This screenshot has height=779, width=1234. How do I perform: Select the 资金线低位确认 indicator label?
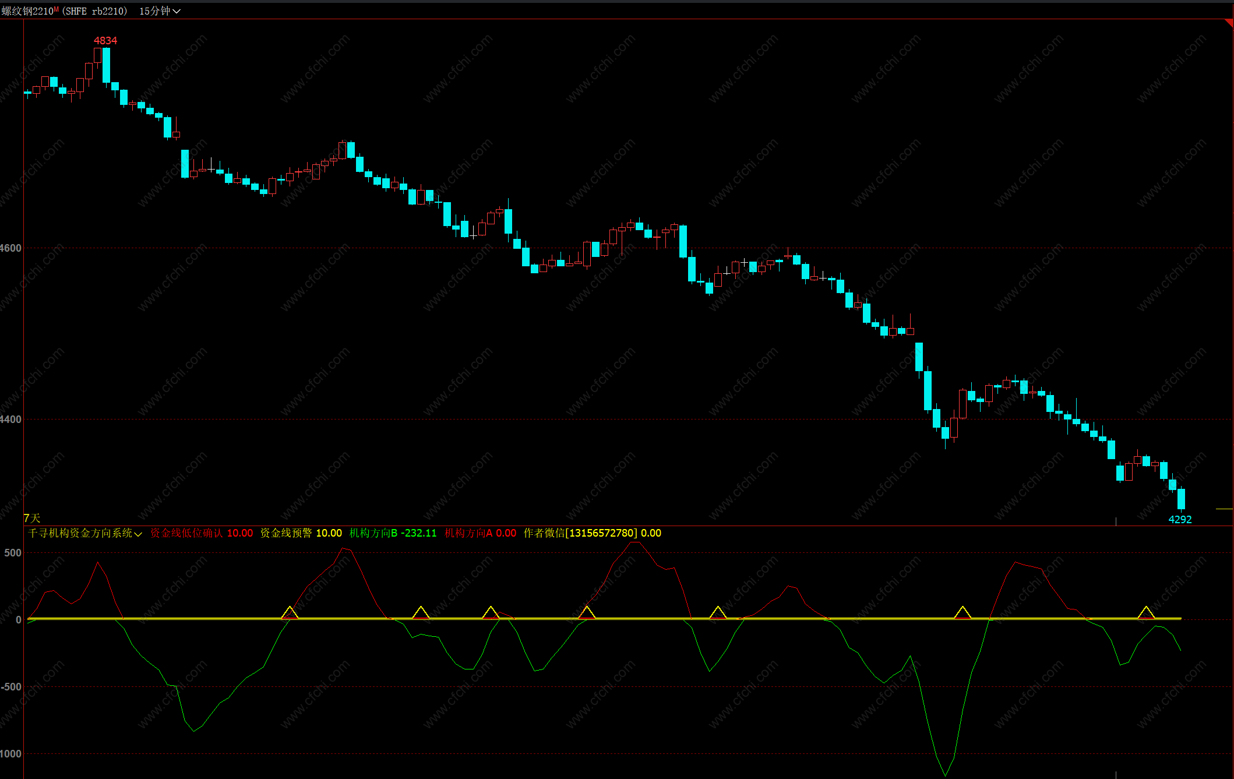click(186, 533)
